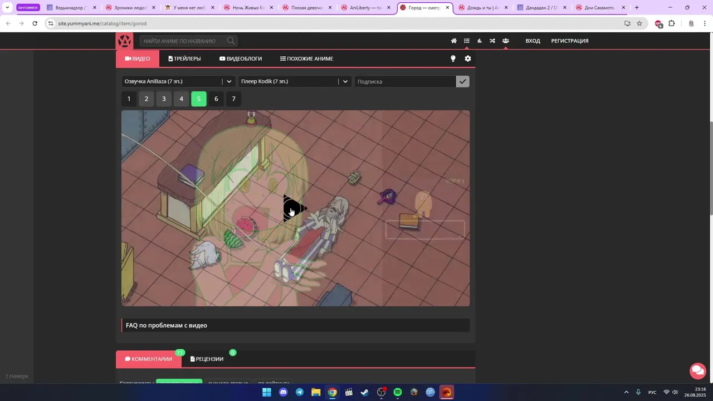Expand the browser tab search chevron
Viewport: 713px width, 401px height.
tap(7, 8)
